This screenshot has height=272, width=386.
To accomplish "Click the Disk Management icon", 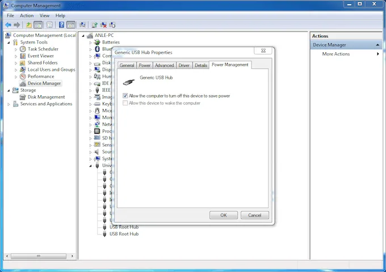I will click(x=23, y=97).
